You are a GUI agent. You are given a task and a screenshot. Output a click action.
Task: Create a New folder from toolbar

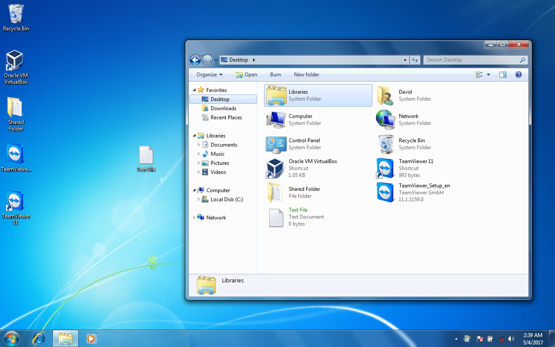[x=307, y=75]
